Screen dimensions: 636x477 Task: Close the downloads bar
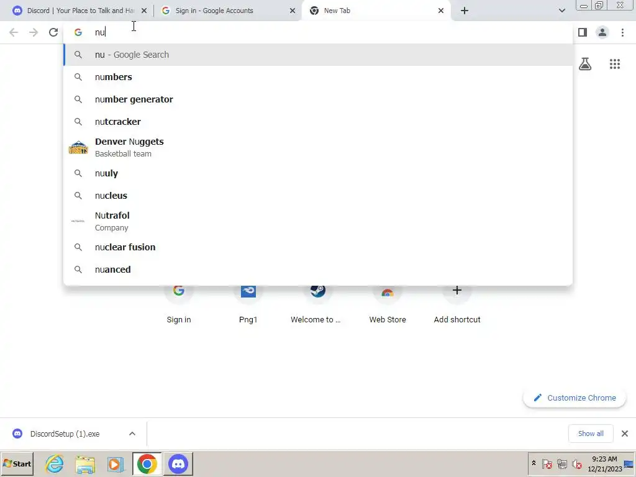[625, 434]
